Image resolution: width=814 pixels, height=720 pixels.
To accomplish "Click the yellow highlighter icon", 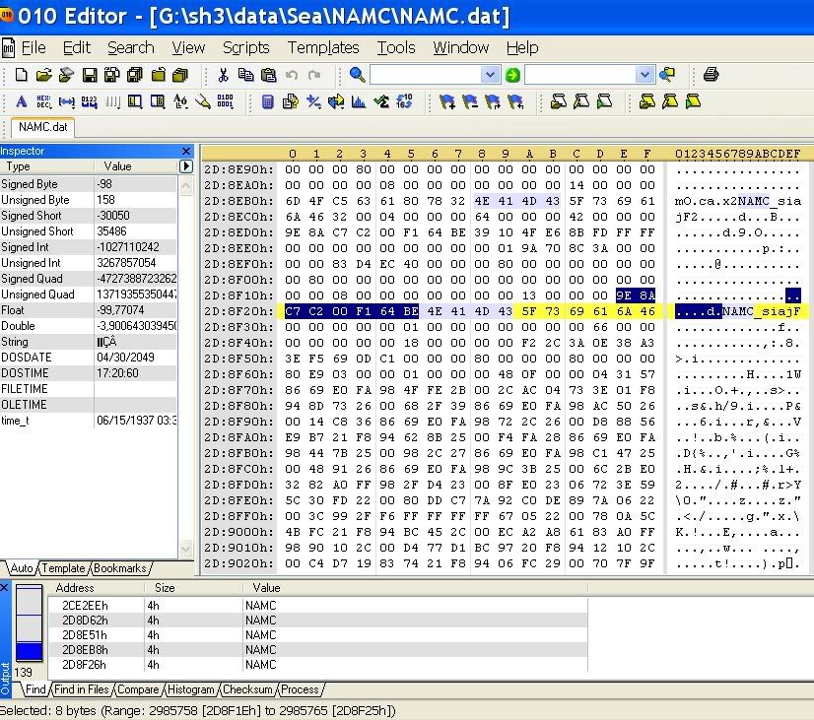I will click(x=203, y=101).
